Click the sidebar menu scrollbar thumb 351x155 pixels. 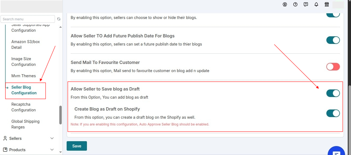(x=60, y=115)
